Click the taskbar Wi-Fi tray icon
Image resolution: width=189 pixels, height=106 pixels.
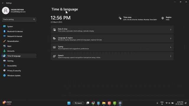click(167, 103)
